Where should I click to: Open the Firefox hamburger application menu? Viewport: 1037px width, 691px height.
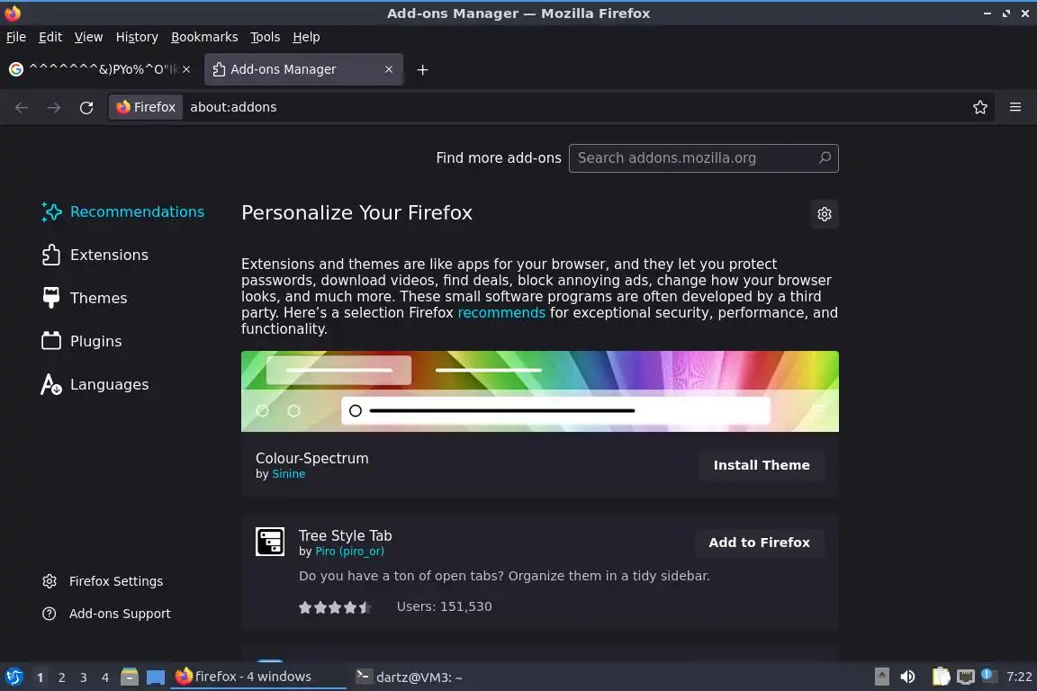1015,107
